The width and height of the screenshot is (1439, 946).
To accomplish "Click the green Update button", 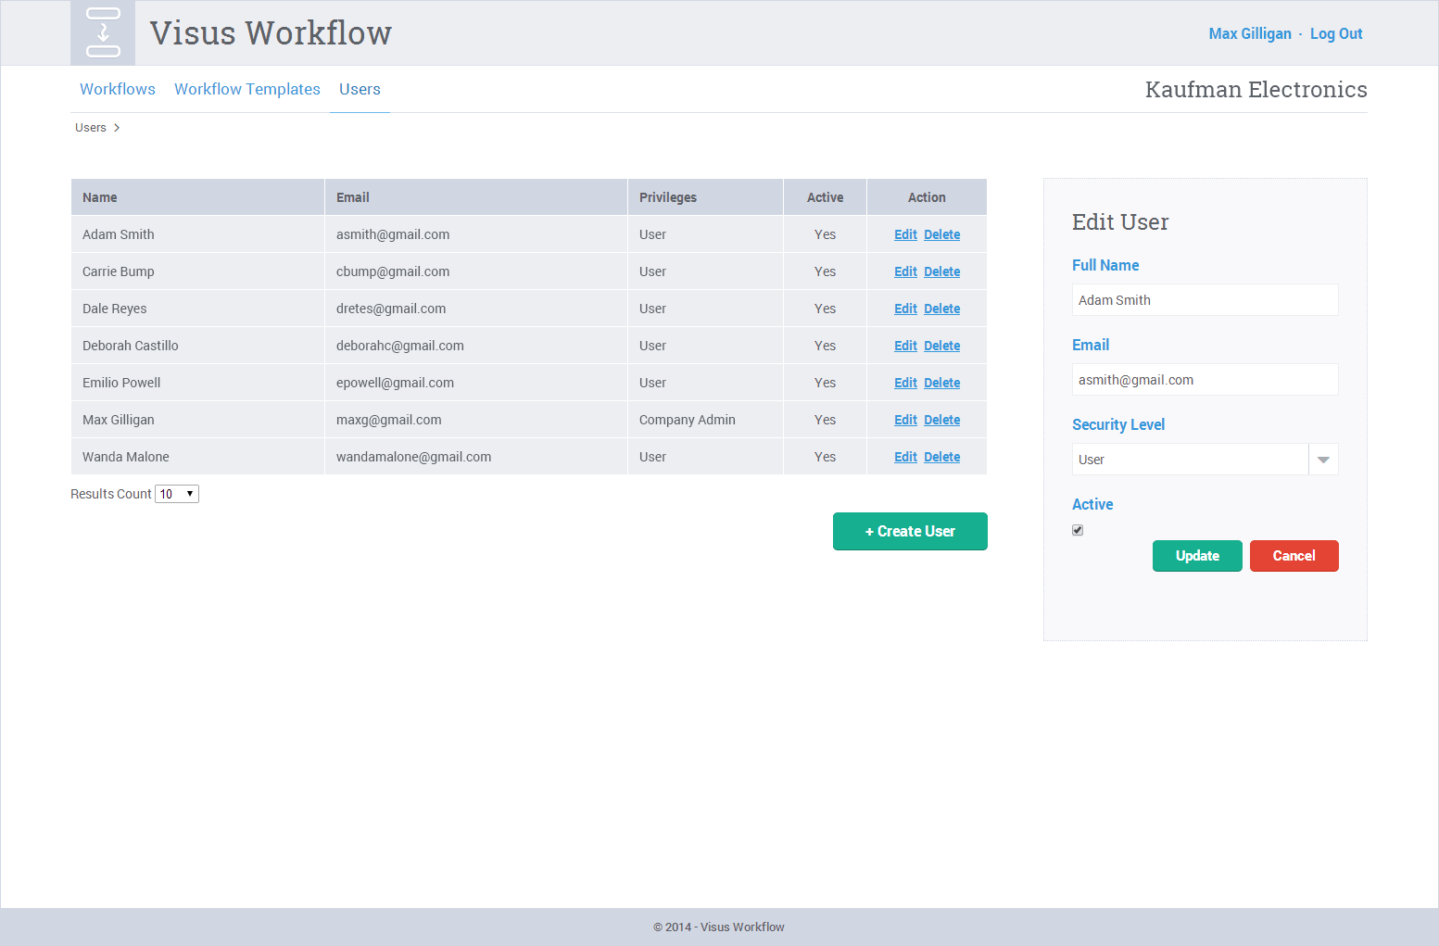I will click(1197, 556).
